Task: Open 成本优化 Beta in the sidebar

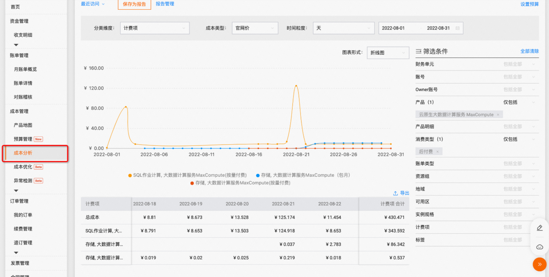Action: coord(28,167)
